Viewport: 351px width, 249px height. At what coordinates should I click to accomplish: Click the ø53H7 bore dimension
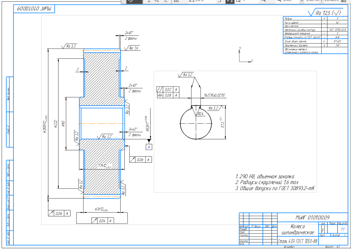coord(147,123)
